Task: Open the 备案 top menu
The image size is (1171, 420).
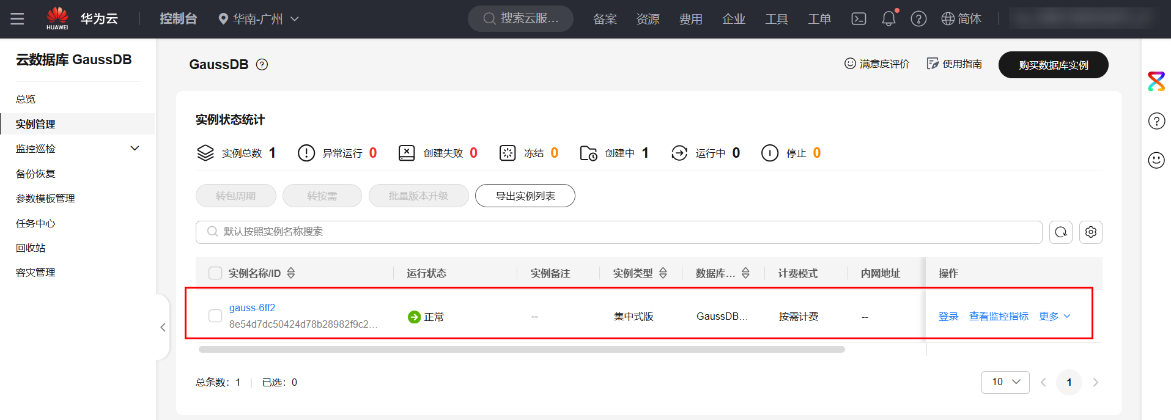Action: point(605,19)
